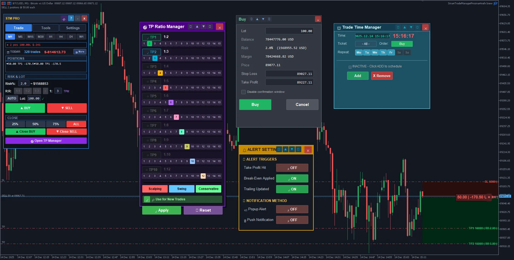The image size is (514, 260).
Task: Select the M15 timeframe tab
Action: click(30, 37)
